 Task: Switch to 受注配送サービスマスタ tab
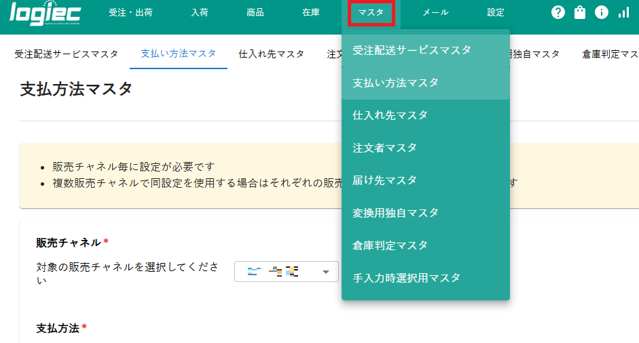pyautogui.click(x=67, y=54)
